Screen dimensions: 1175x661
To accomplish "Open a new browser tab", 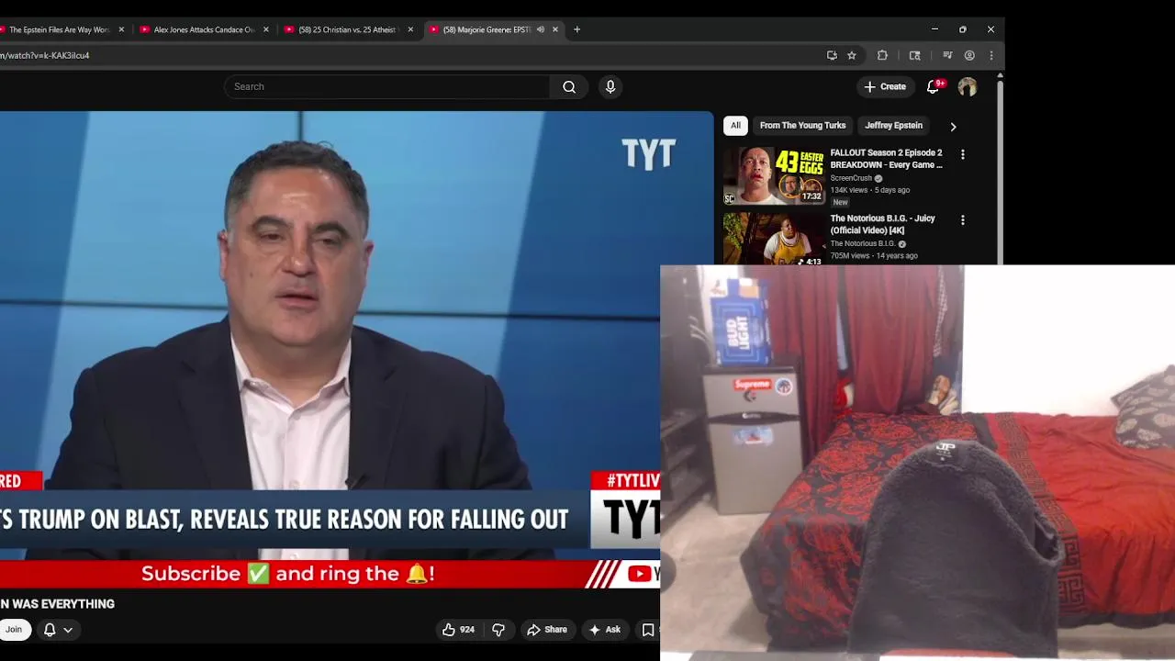I will point(576,29).
